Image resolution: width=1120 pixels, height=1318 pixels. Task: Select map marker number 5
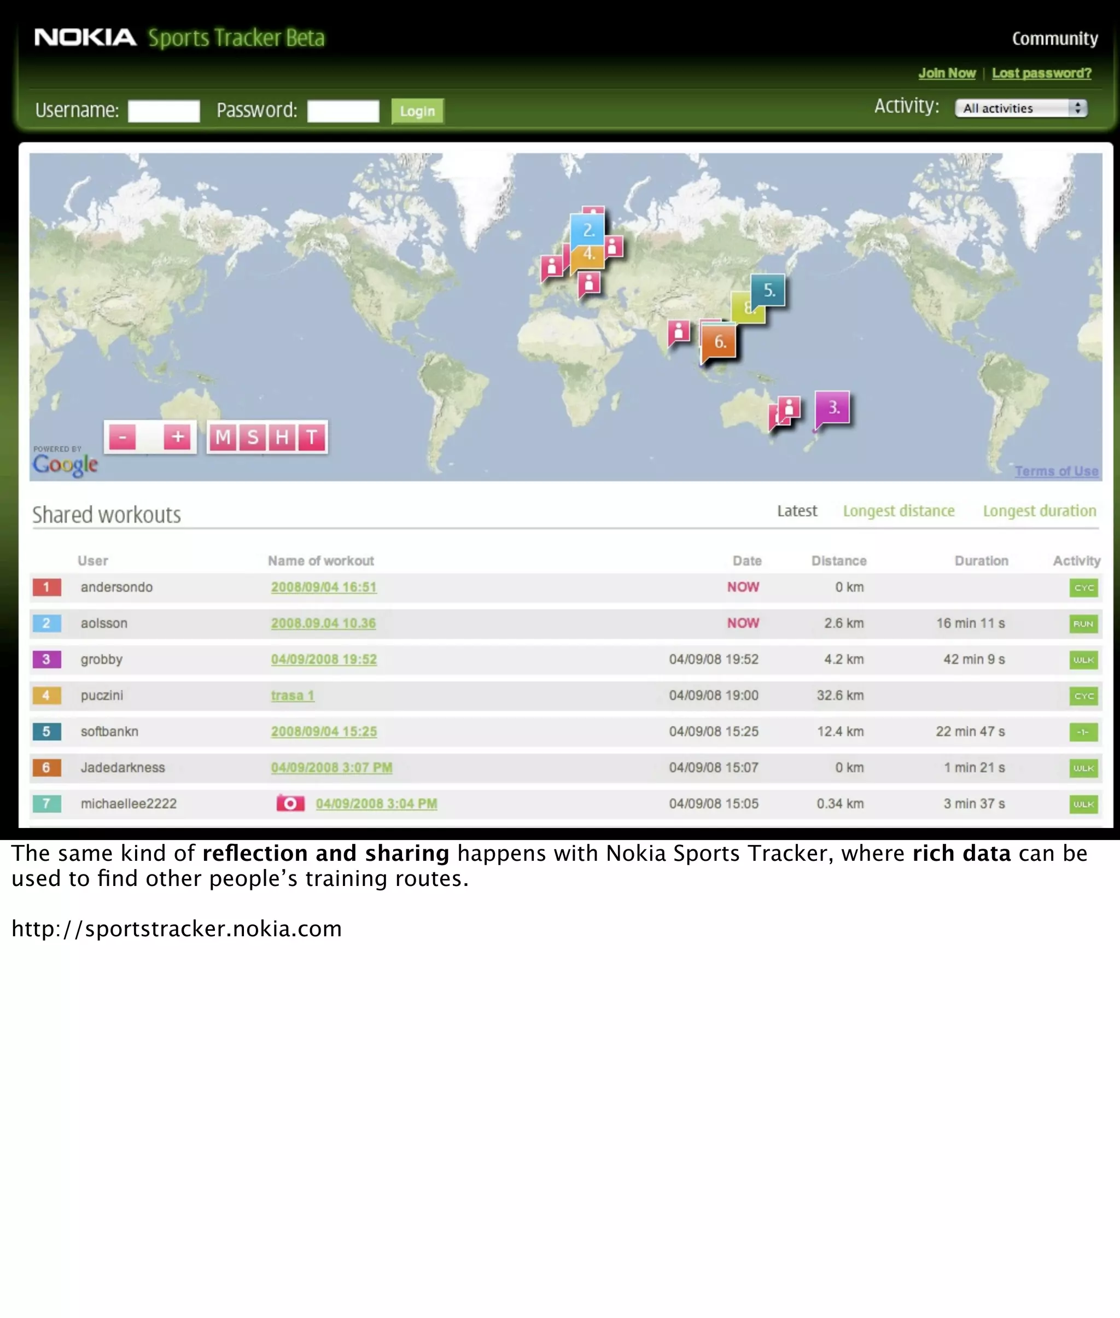click(768, 291)
